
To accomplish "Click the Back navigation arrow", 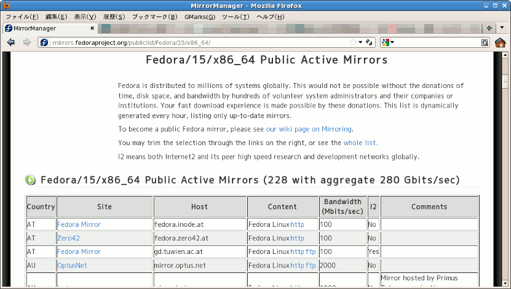I will (x=10, y=42).
